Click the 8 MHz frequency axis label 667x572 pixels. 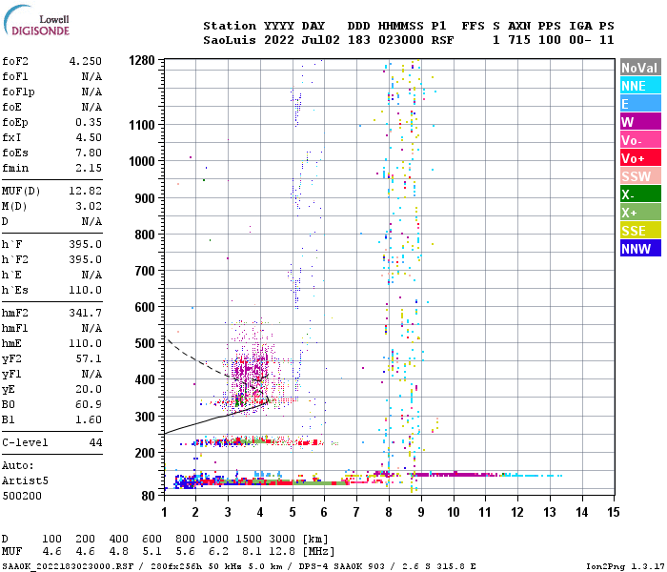(x=389, y=512)
